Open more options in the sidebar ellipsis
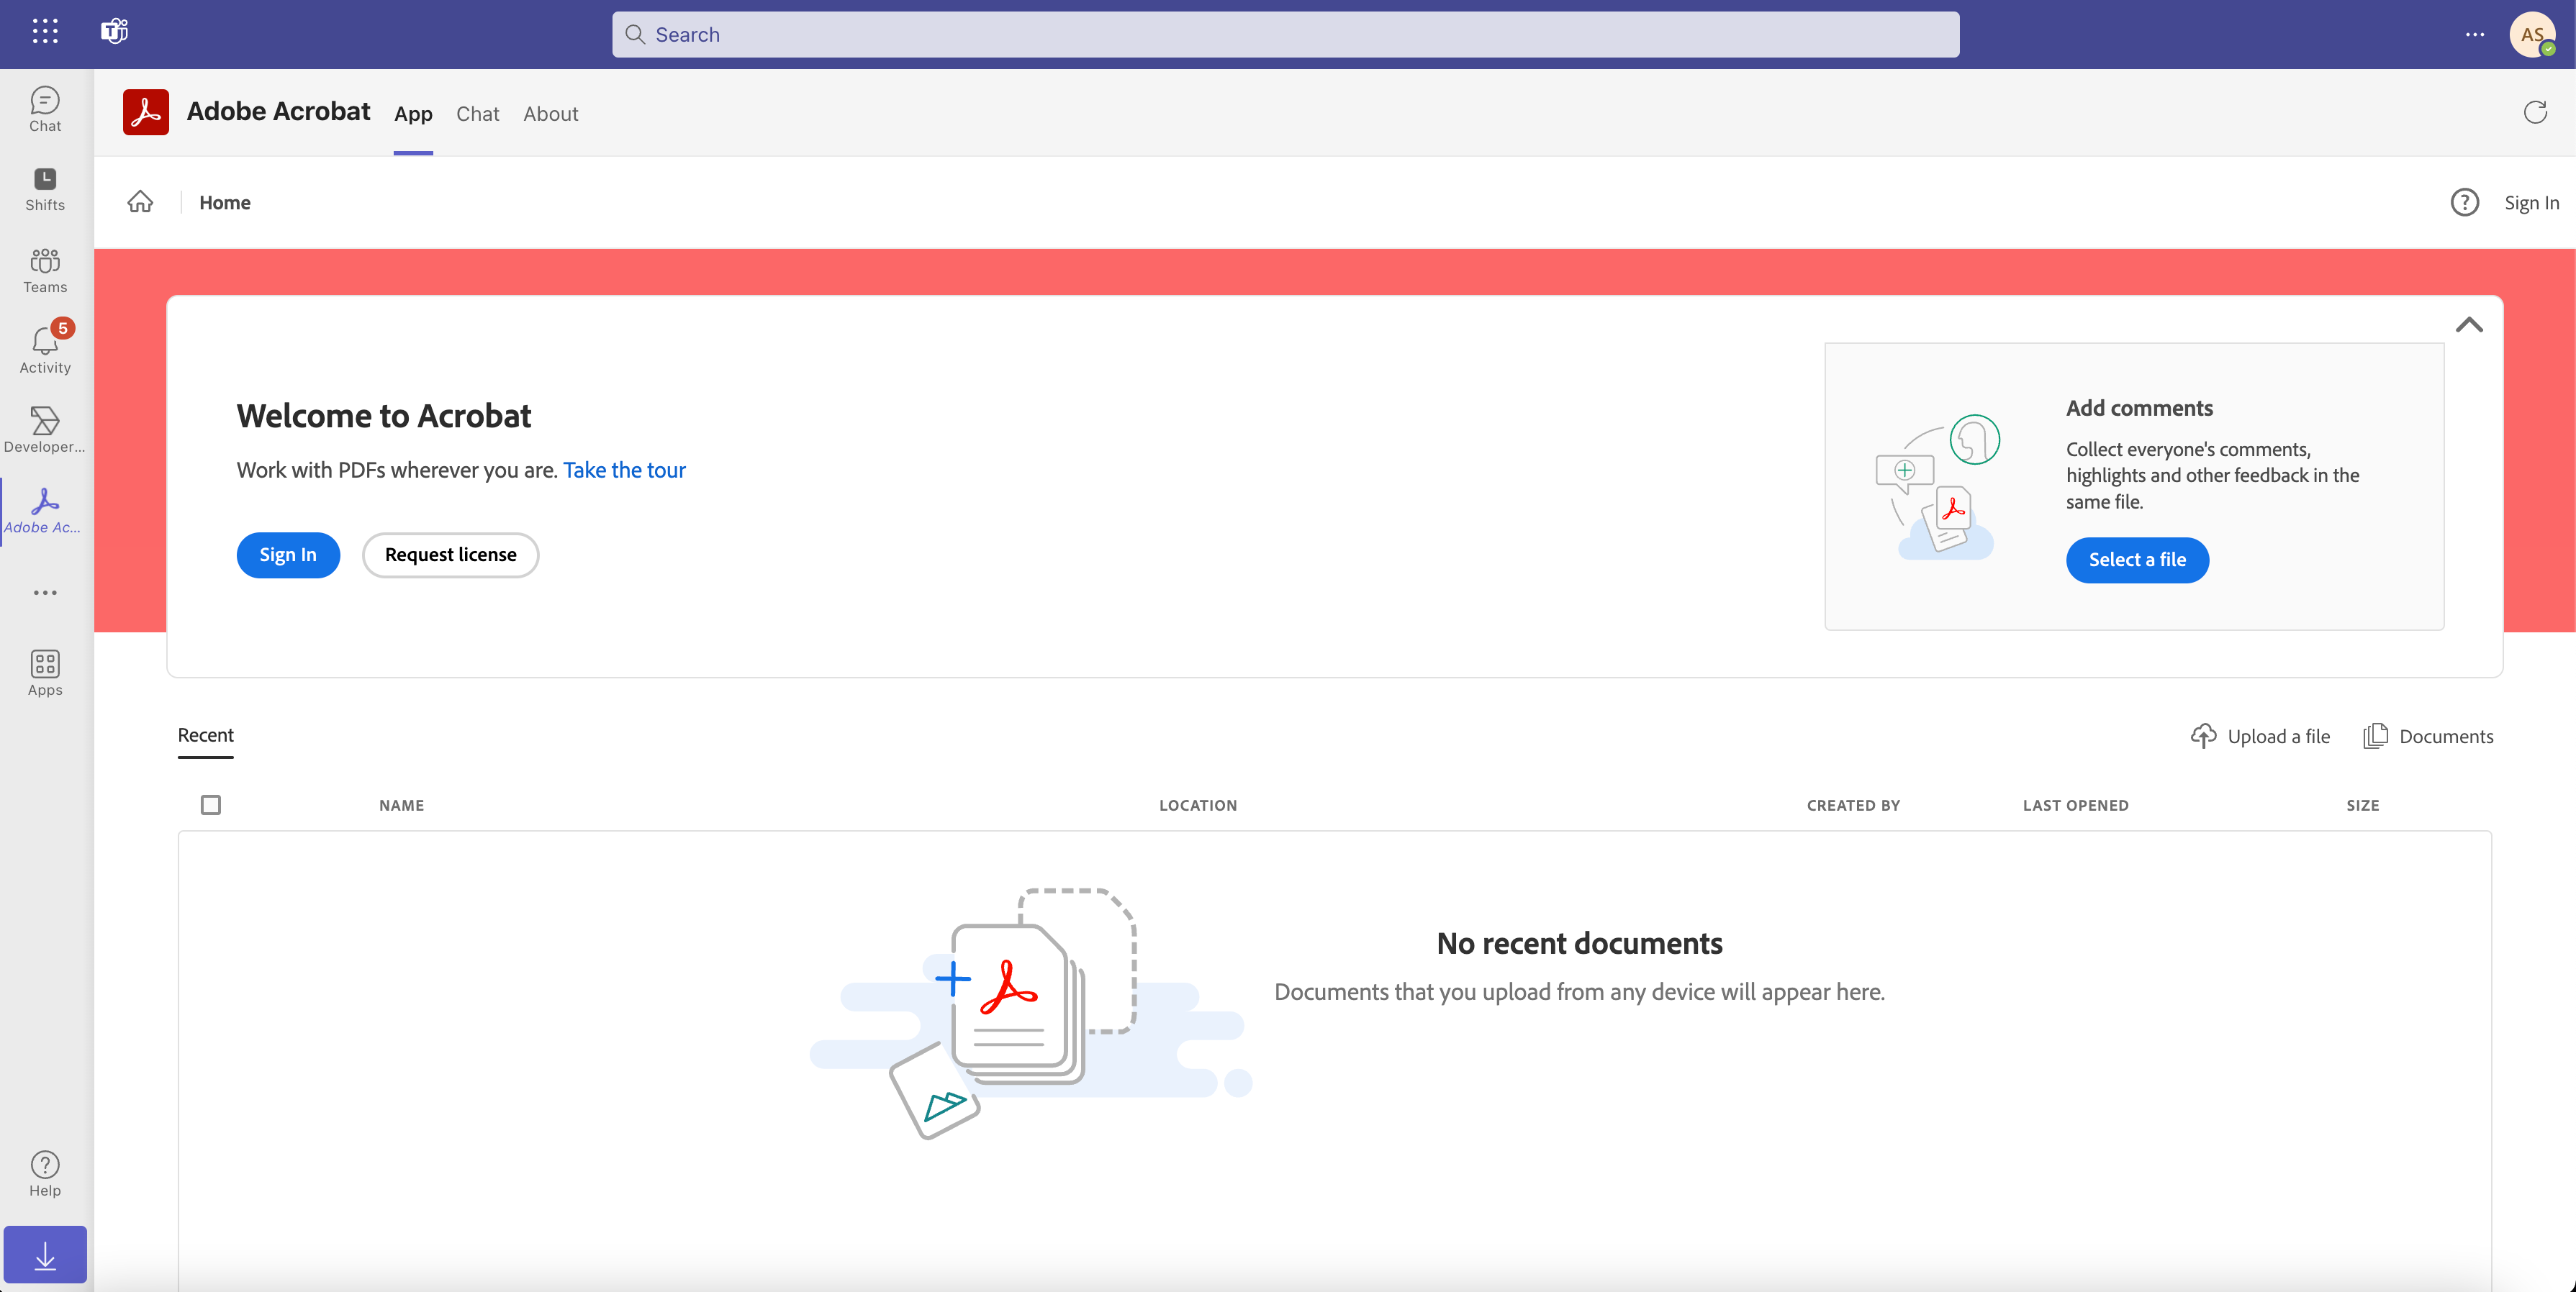 pos(44,593)
